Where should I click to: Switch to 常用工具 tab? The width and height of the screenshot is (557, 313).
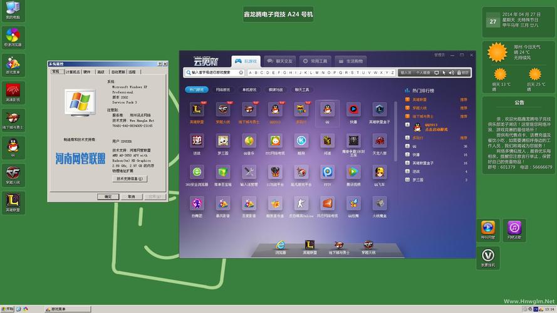click(x=315, y=61)
